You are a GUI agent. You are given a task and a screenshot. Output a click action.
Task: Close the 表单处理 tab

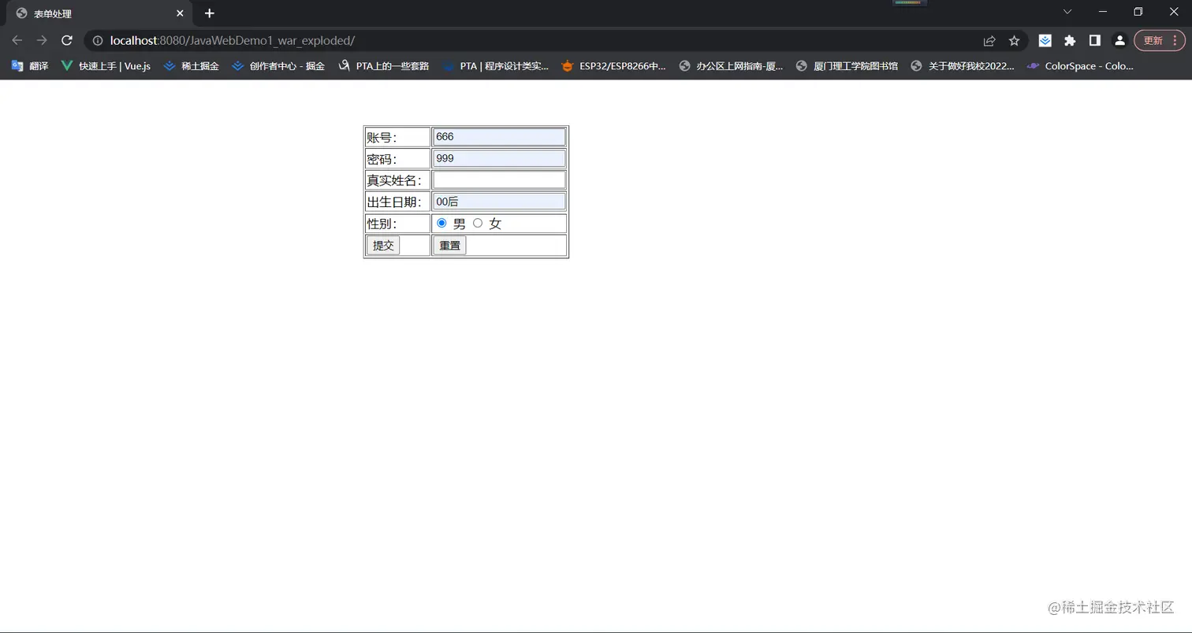[180, 13]
